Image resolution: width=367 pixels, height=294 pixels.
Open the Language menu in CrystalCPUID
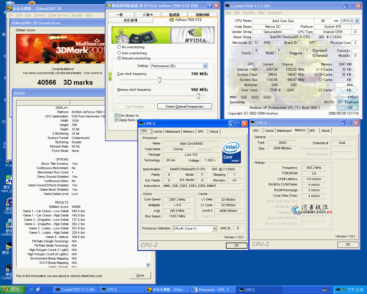pyautogui.click(x=275, y=13)
